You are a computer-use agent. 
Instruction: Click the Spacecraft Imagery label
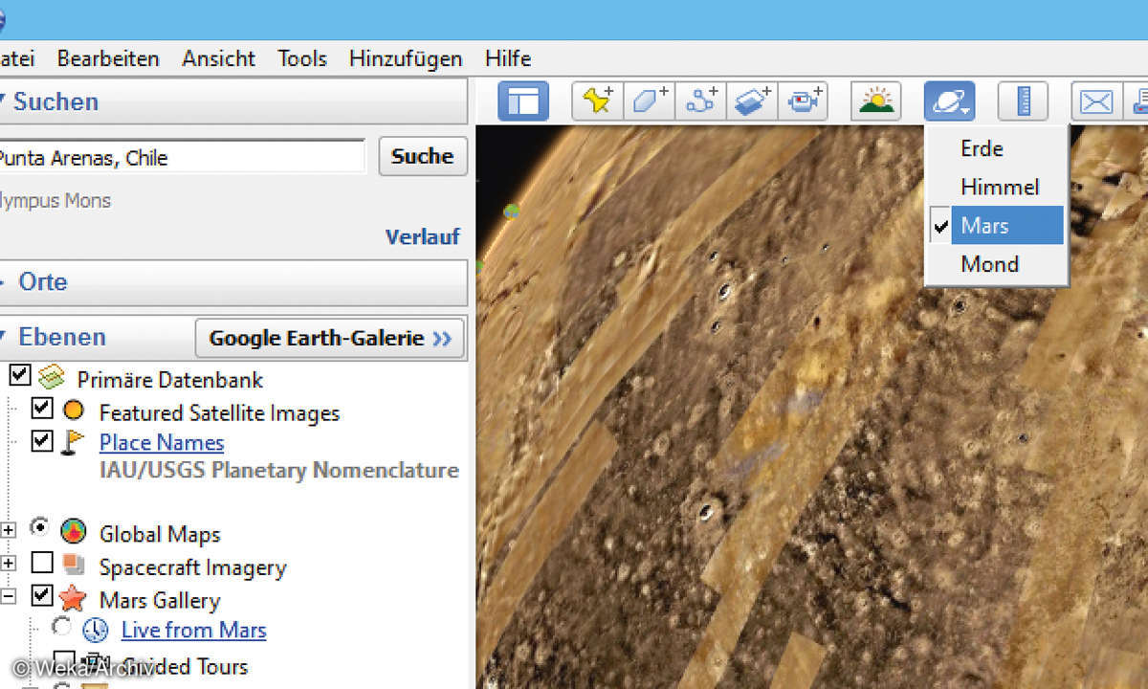(x=193, y=567)
